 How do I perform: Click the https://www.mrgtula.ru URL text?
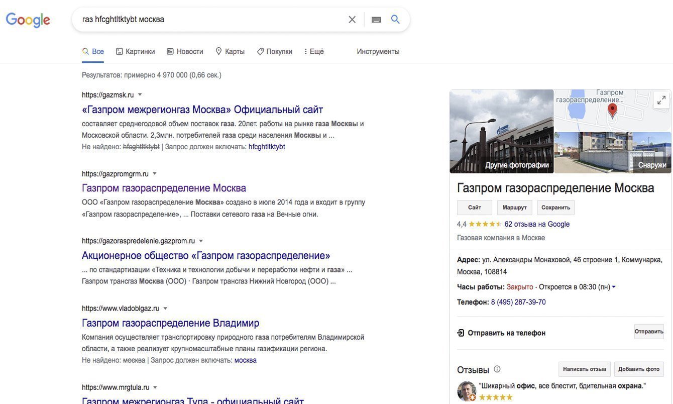click(x=116, y=387)
